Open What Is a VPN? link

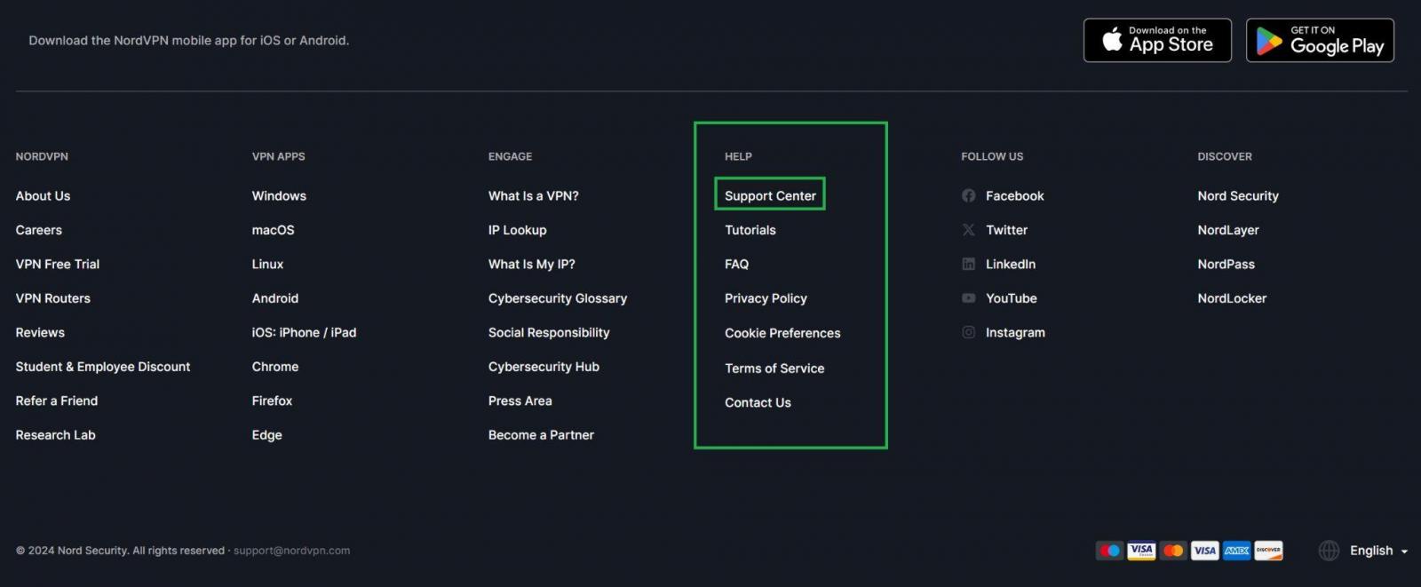pyautogui.click(x=533, y=195)
